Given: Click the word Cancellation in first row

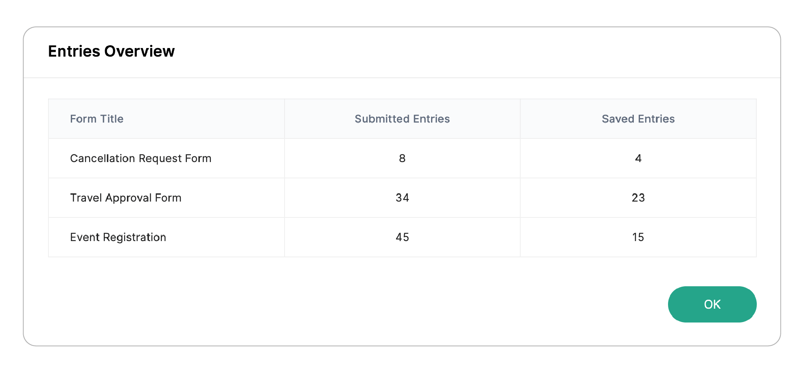Looking at the screenshot, I should (x=103, y=158).
